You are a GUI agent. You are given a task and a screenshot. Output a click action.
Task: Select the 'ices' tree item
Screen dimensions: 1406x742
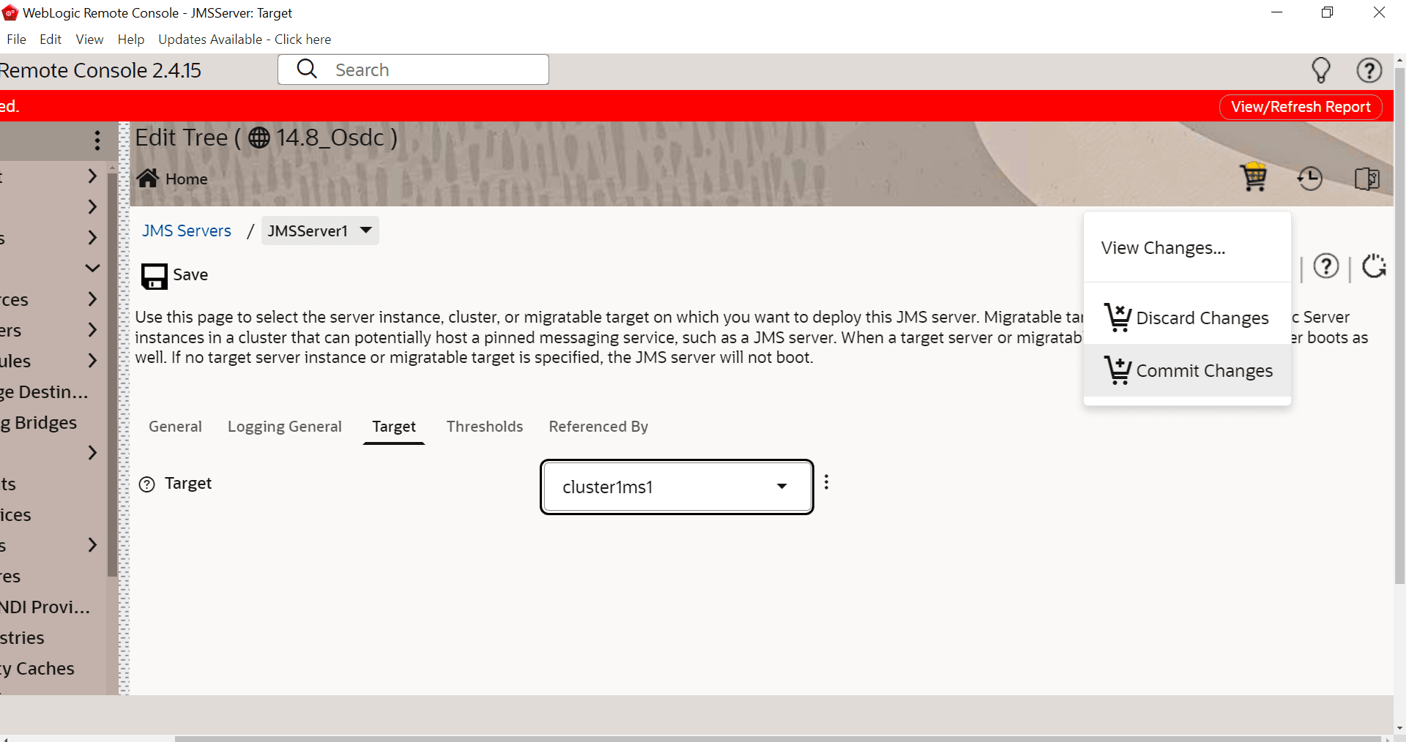point(15,515)
